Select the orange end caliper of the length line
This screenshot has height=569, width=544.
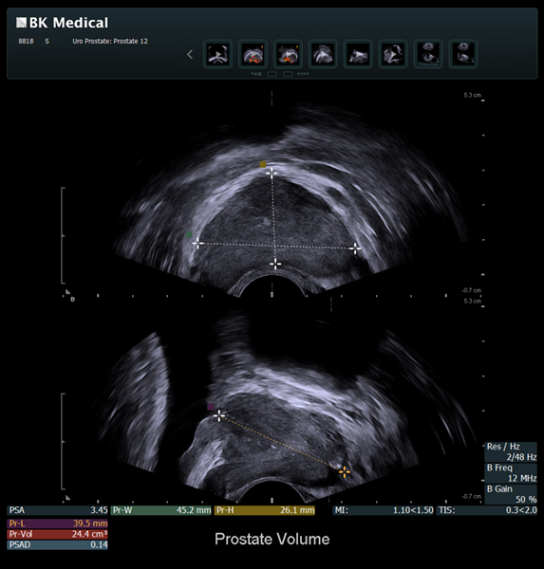(344, 471)
